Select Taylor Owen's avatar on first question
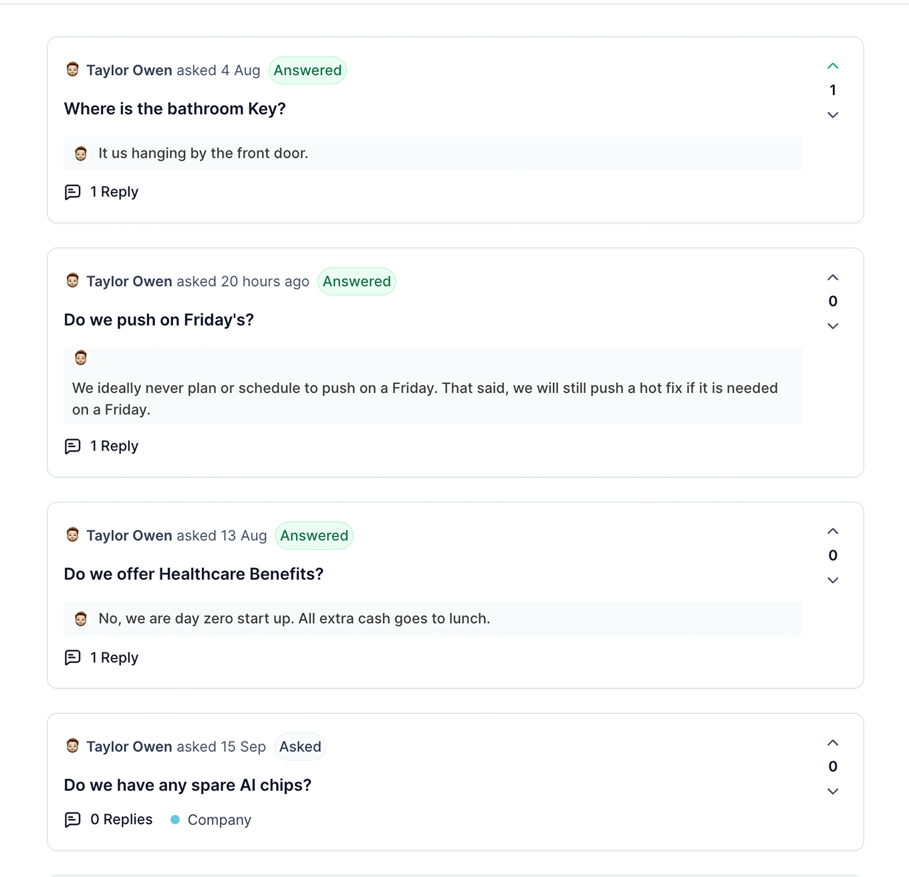Viewport: 909px width, 877px height. tap(72, 69)
